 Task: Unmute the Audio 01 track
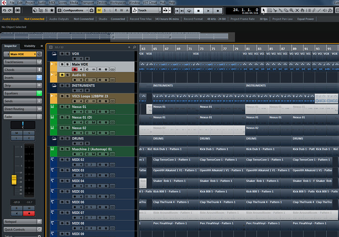click(x=62, y=75)
